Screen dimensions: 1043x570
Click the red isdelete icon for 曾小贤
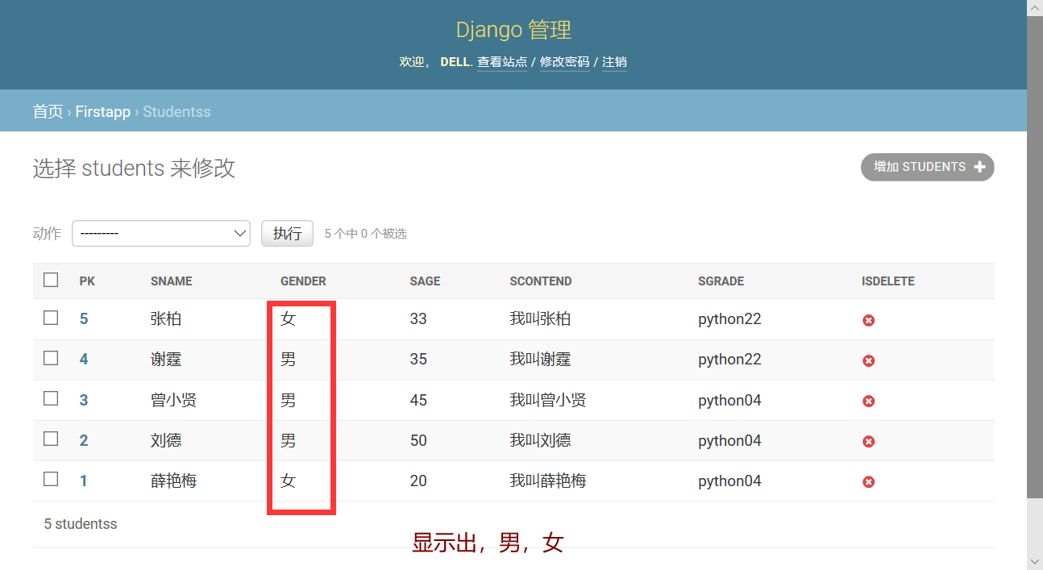[x=868, y=401]
